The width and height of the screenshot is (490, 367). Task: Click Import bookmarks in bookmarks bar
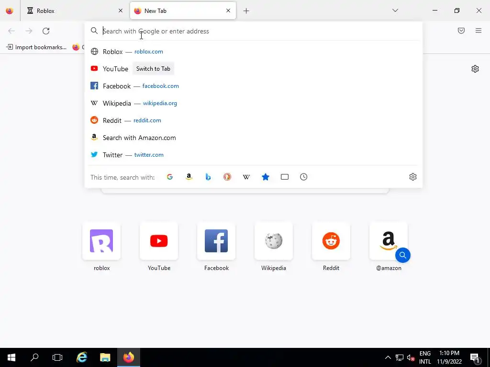click(x=36, y=47)
